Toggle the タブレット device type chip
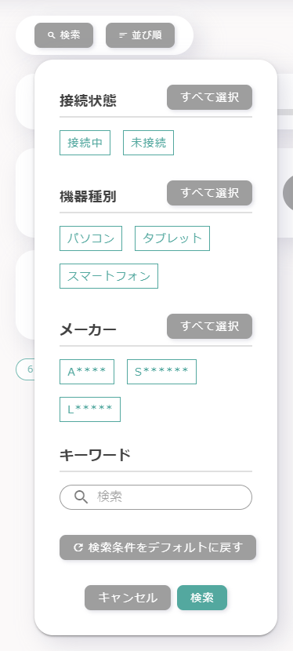Viewport: 293px width, 651px height. (x=172, y=238)
